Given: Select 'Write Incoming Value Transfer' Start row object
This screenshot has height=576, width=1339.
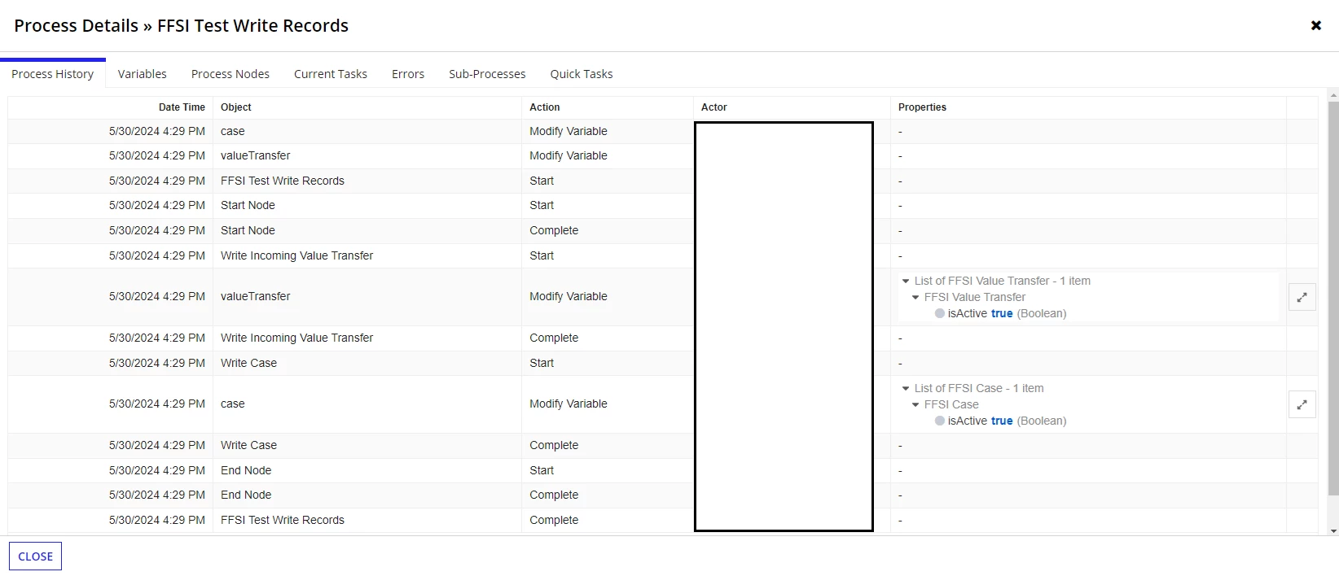Looking at the screenshot, I should (296, 255).
